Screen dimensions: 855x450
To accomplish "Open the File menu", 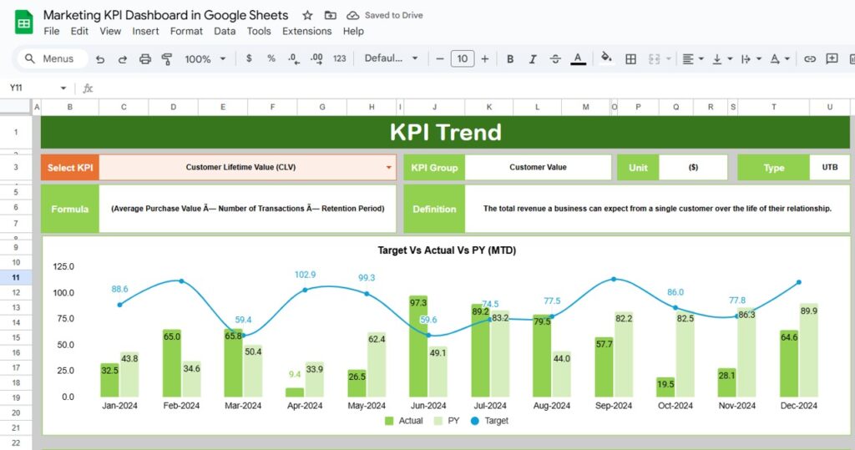I will tap(52, 31).
